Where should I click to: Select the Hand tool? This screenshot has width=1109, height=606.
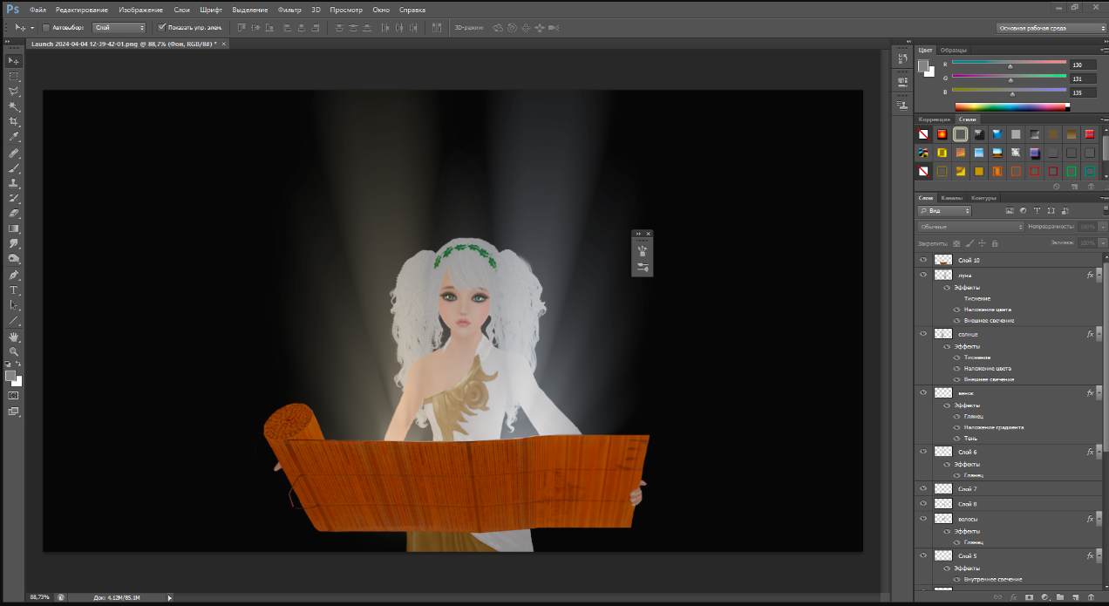pos(14,337)
